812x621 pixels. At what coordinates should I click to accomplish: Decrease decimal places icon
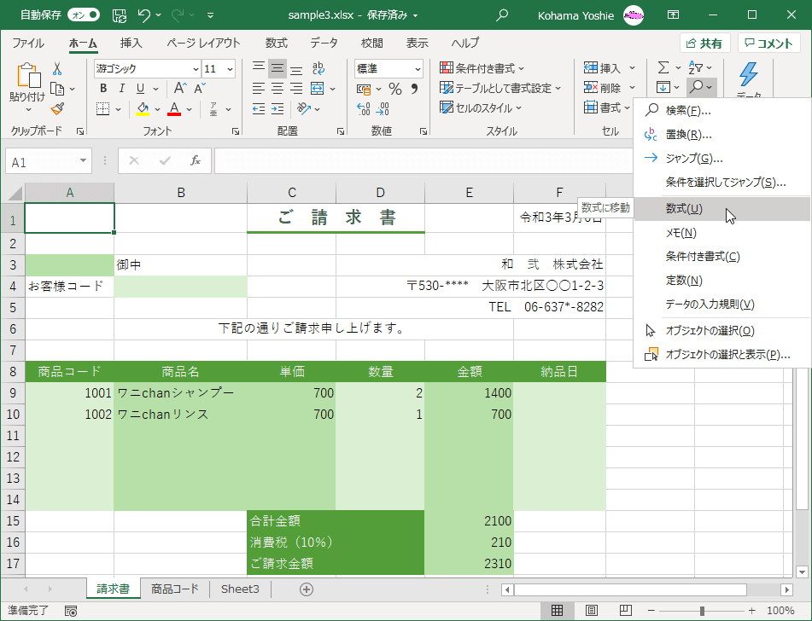[x=383, y=109]
